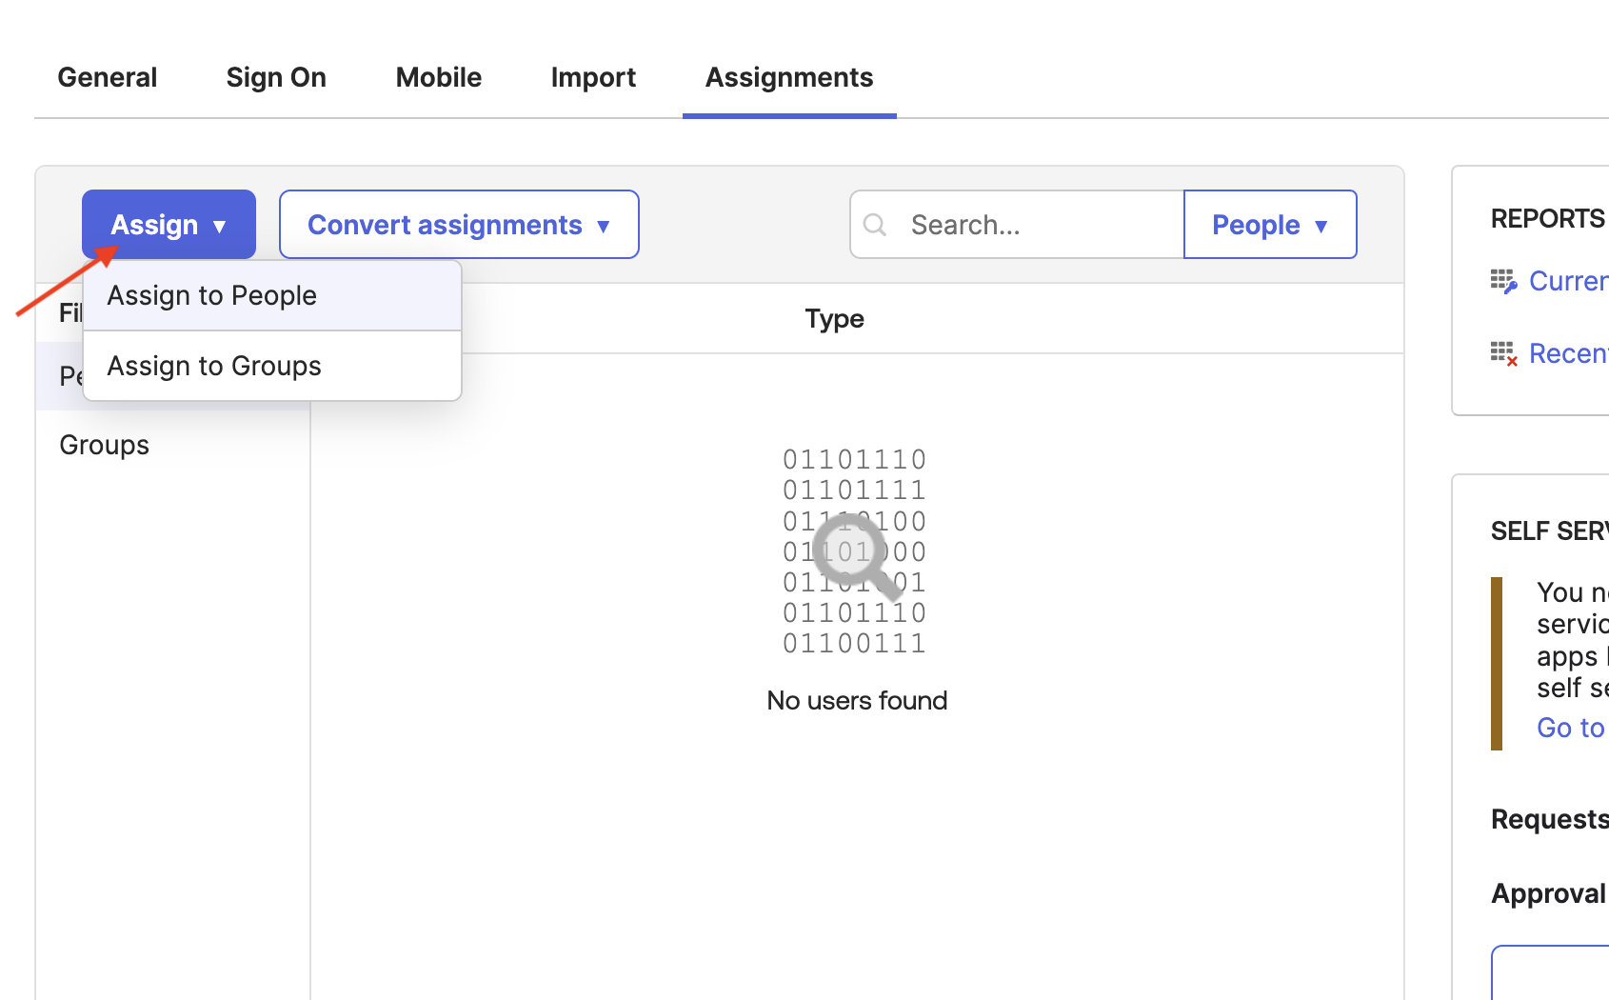Open the People search scope dropdown

click(1269, 225)
